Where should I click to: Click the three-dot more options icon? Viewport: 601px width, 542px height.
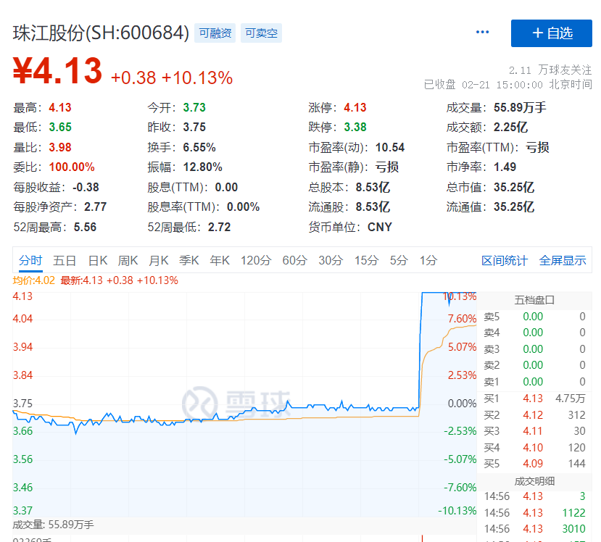[x=482, y=33]
